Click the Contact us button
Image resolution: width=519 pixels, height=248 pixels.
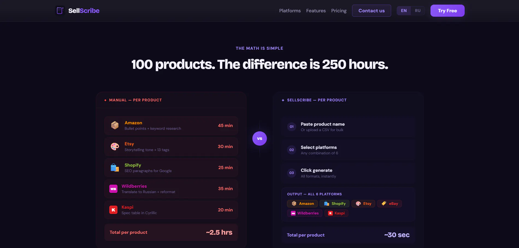(x=371, y=11)
